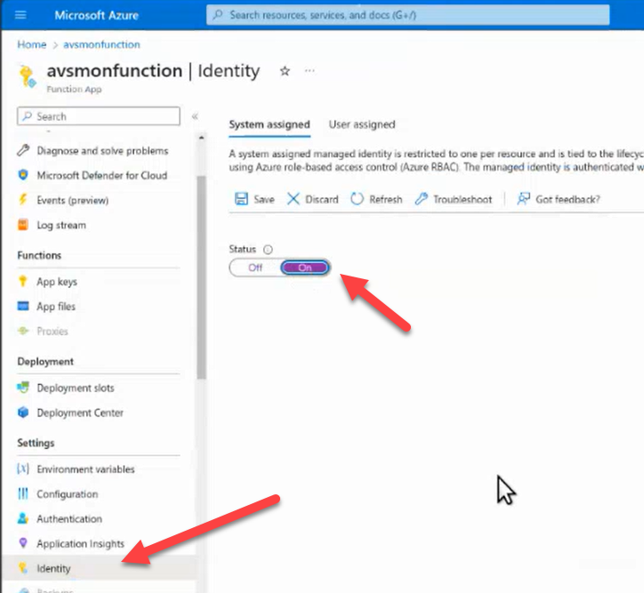The image size is (644, 593).
Task: Open App keys
Action: (x=57, y=282)
